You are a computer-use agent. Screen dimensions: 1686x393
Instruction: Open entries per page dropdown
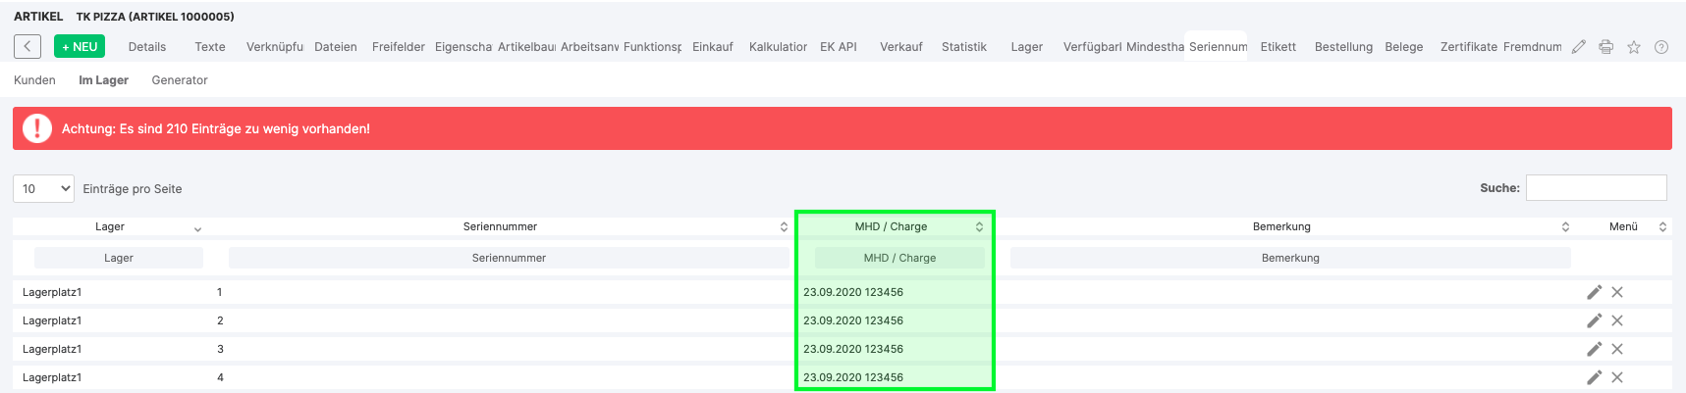pos(43,188)
